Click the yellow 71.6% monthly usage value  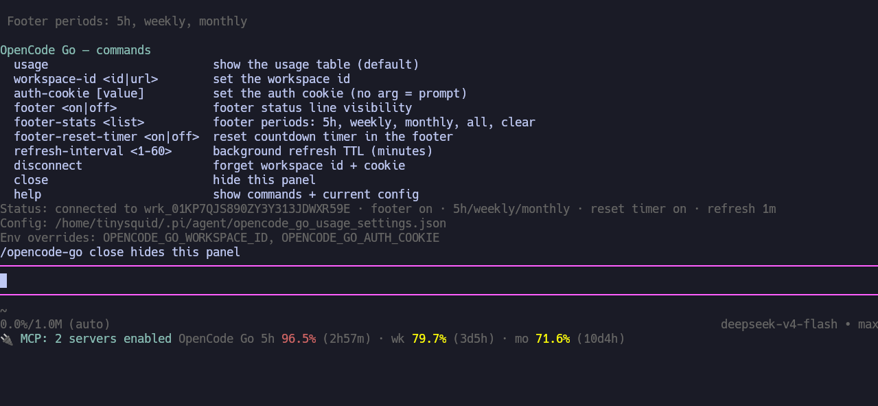coord(553,339)
